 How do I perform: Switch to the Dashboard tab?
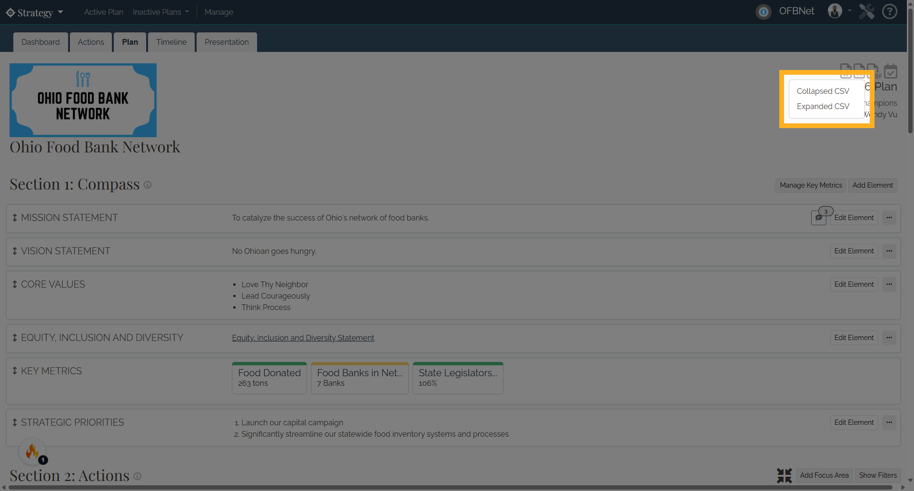click(x=40, y=42)
